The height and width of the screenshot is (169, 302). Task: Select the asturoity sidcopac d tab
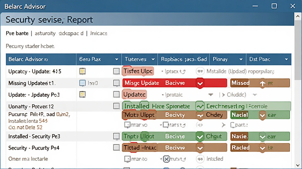(x=59, y=33)
